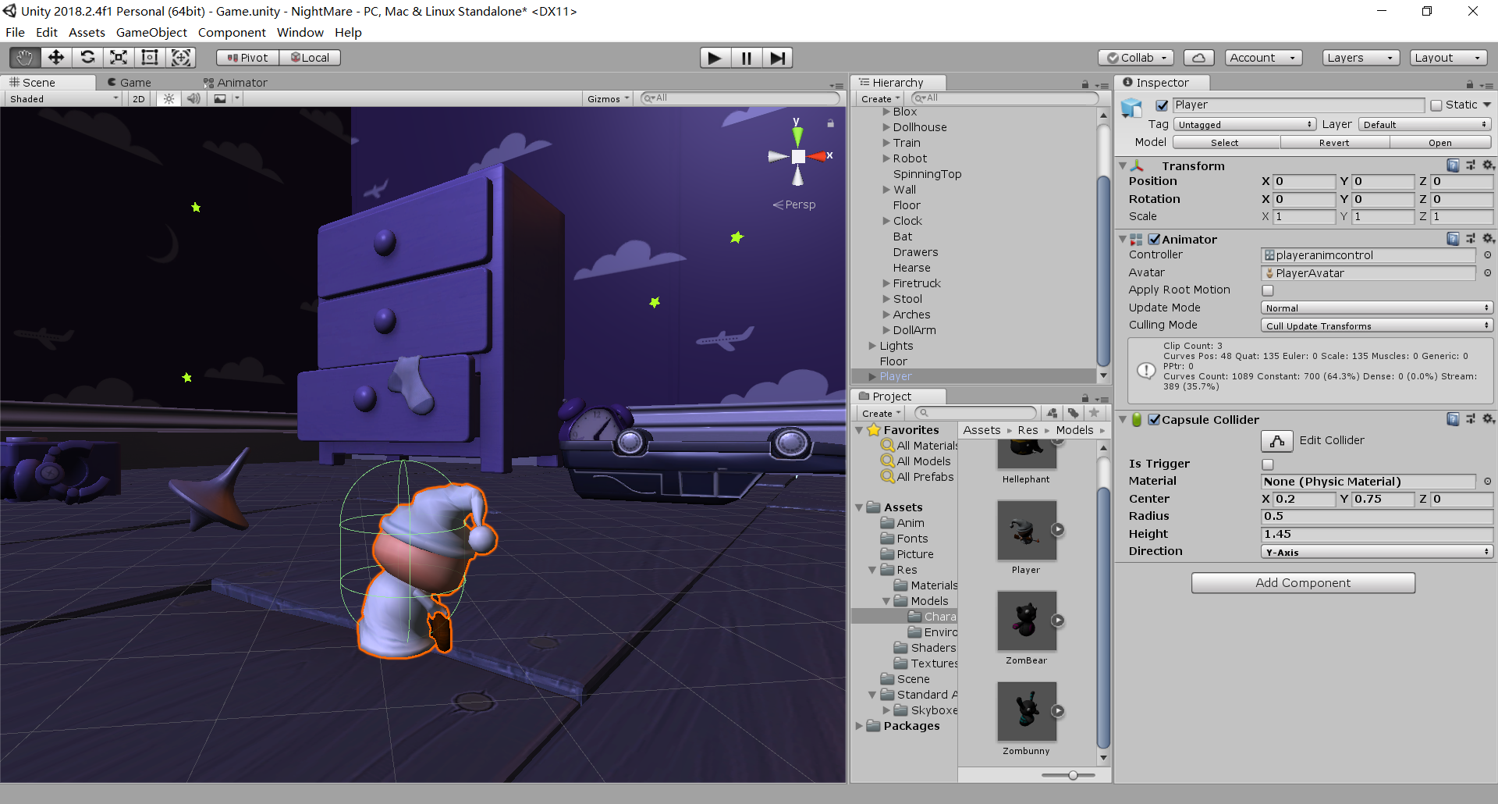Image resolution: width=1498 pixels, height=804 pixels.
Task: Click the model Open button
Action: [x=1440, y=143]
